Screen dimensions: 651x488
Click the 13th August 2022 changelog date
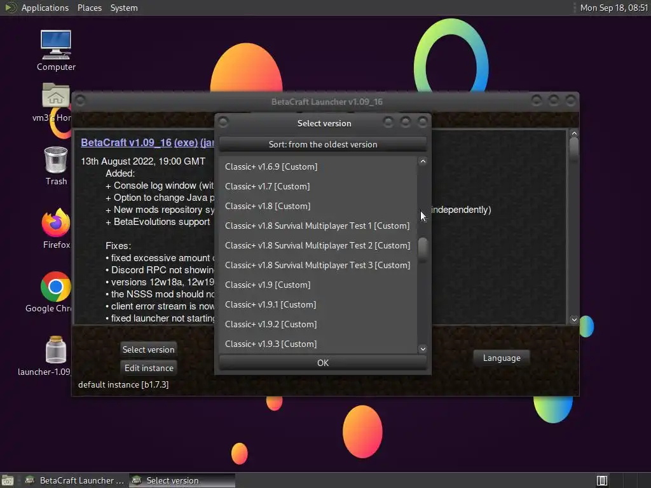[x=143, y=161]
